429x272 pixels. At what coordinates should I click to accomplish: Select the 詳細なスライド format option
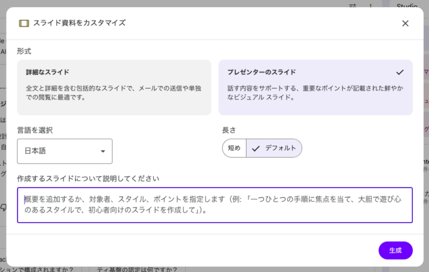click(114, 87)
